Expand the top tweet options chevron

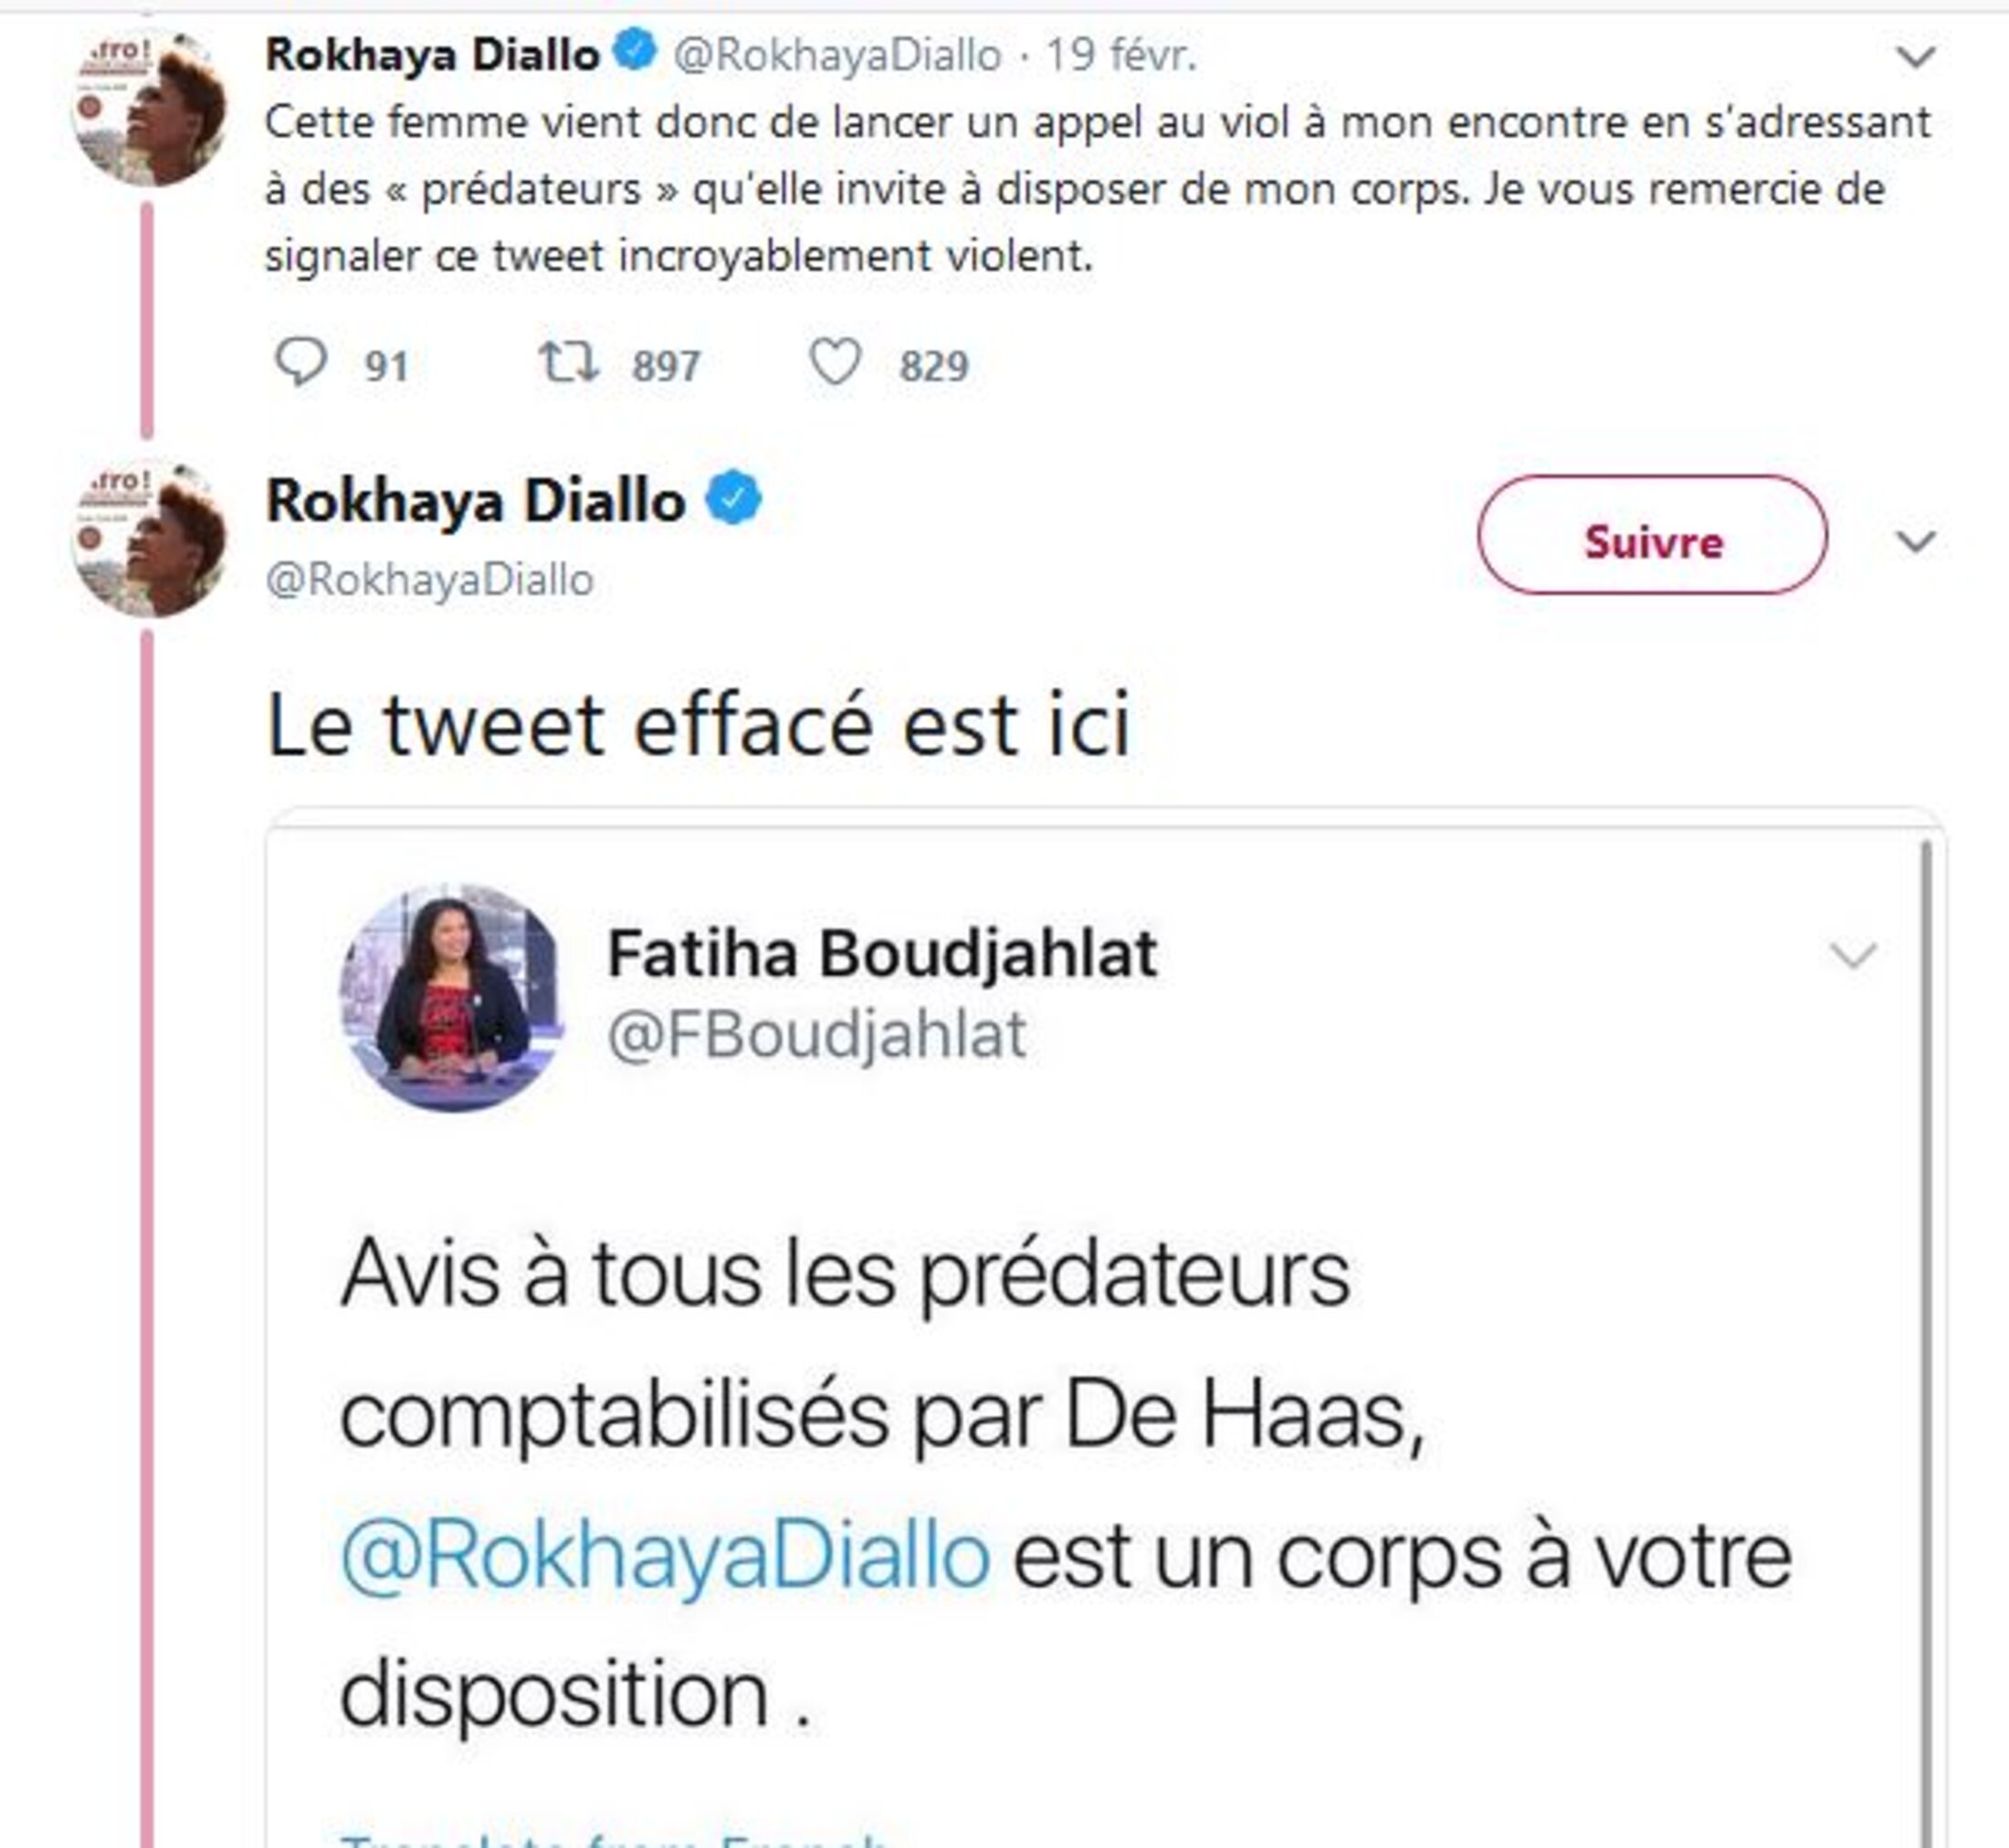(x=1915, y=57)
